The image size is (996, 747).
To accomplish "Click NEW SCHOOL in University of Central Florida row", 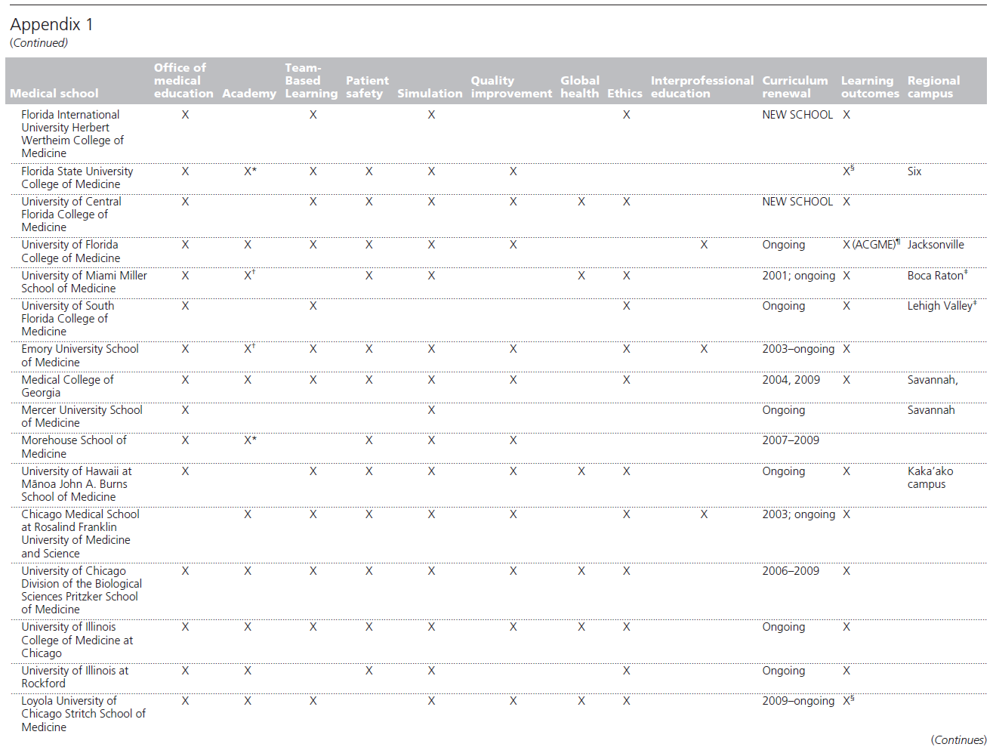I will [x=797, y=202].
